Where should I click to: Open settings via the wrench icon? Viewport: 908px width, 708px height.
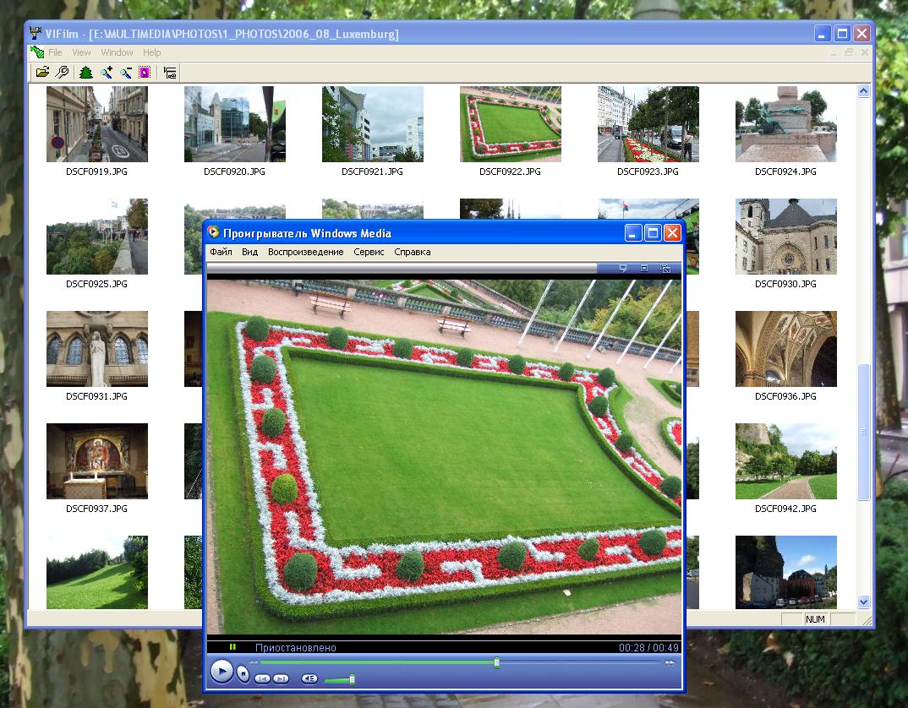tap(62, 73)
